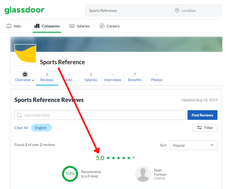The height and width of the screenshot is (189, 227).
Task: Click the Salaries money icon
Action: [x=72, y=26]
